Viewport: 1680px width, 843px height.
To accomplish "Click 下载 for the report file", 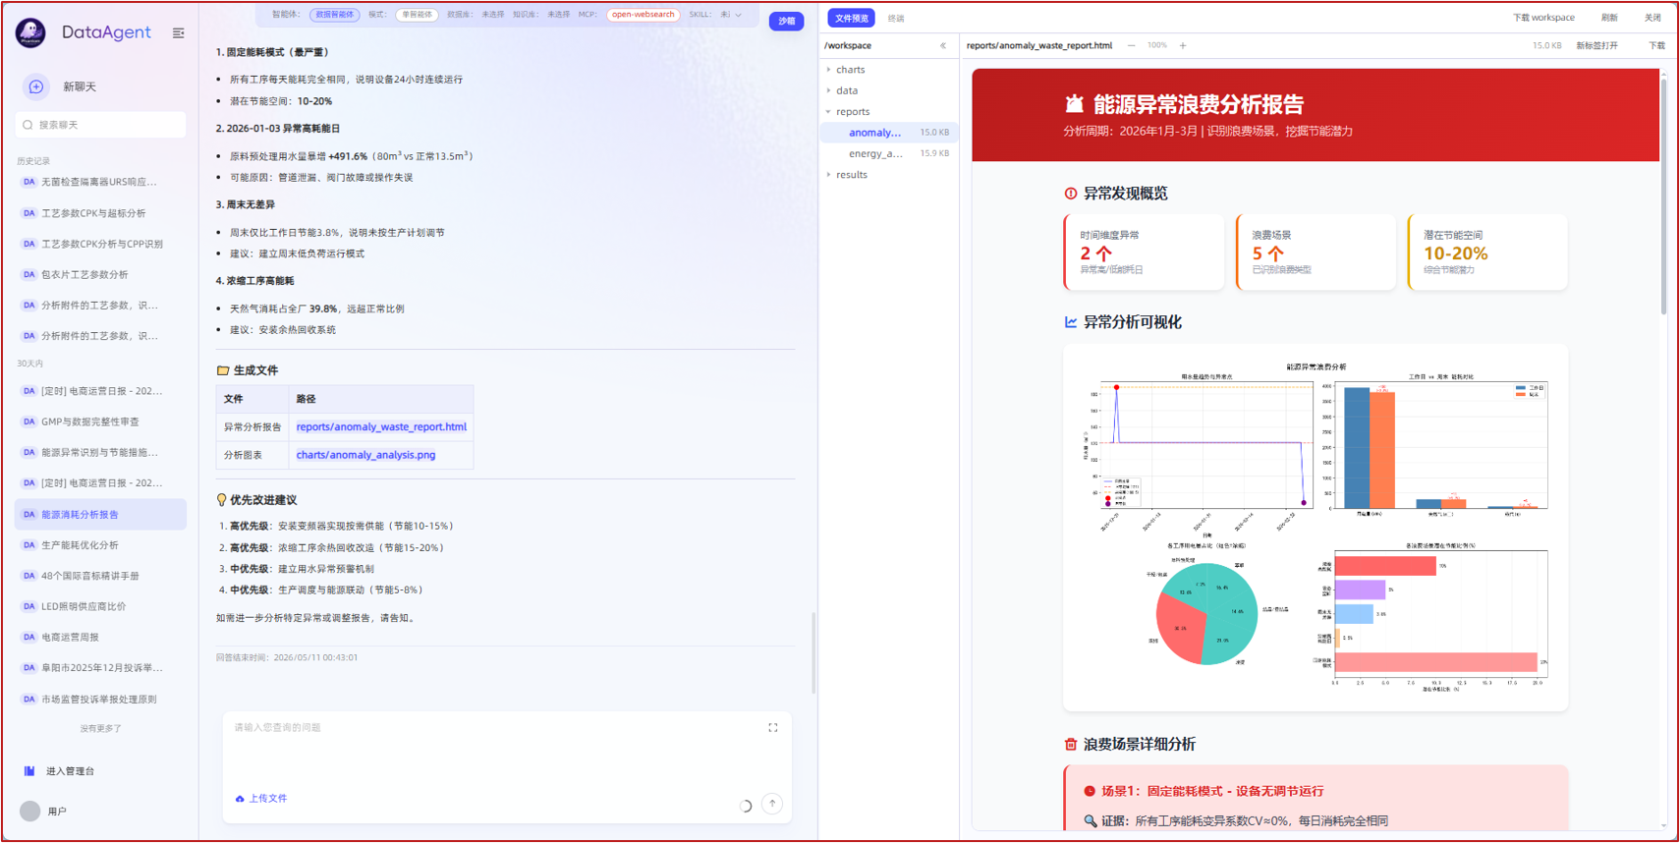I will click(1656, 45).
